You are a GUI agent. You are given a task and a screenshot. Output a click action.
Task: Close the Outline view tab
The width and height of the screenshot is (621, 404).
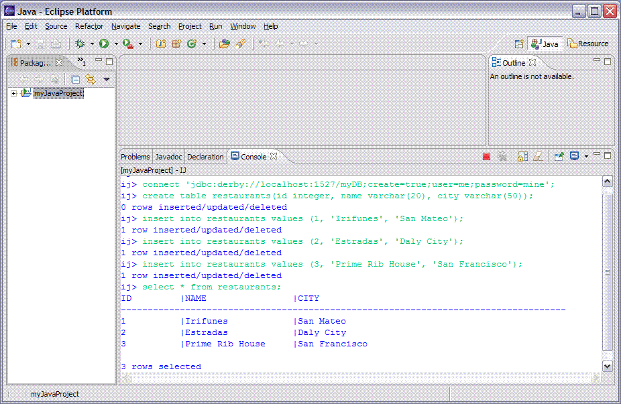pyautogui.click(x=532, y=62)
